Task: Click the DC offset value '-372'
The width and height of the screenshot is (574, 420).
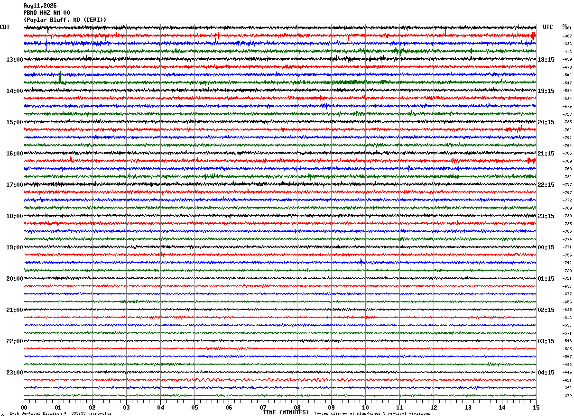Action: [x=567, y=396]
